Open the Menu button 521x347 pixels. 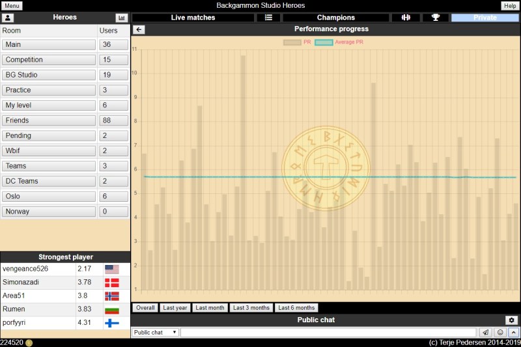[12, 6]
